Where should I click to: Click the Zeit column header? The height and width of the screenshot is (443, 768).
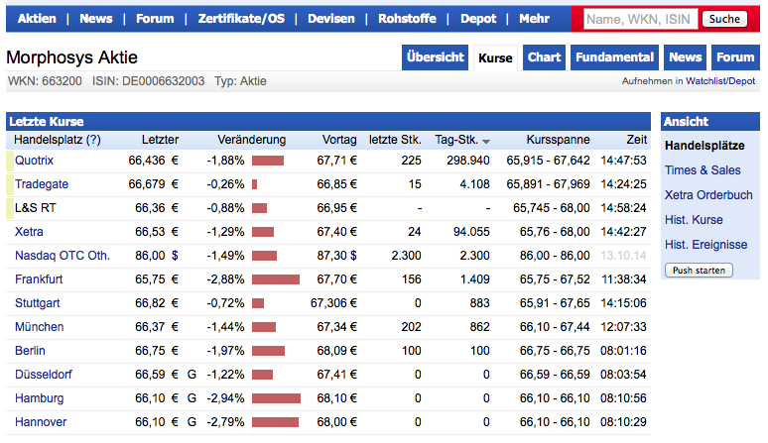(637, 140)
